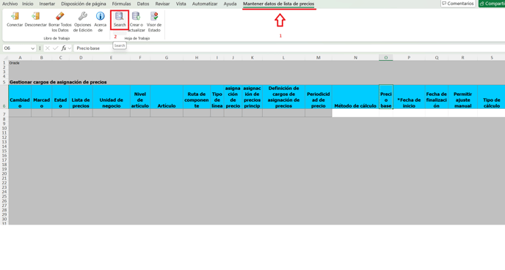Click the Nivel de artículo header cell
Image resolution: width=505 pixels, height=270 pixels.
point(140,97)
